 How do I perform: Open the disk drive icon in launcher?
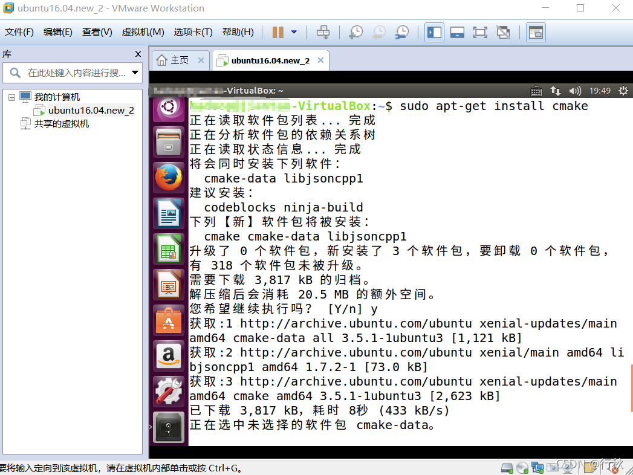point(169,427)
